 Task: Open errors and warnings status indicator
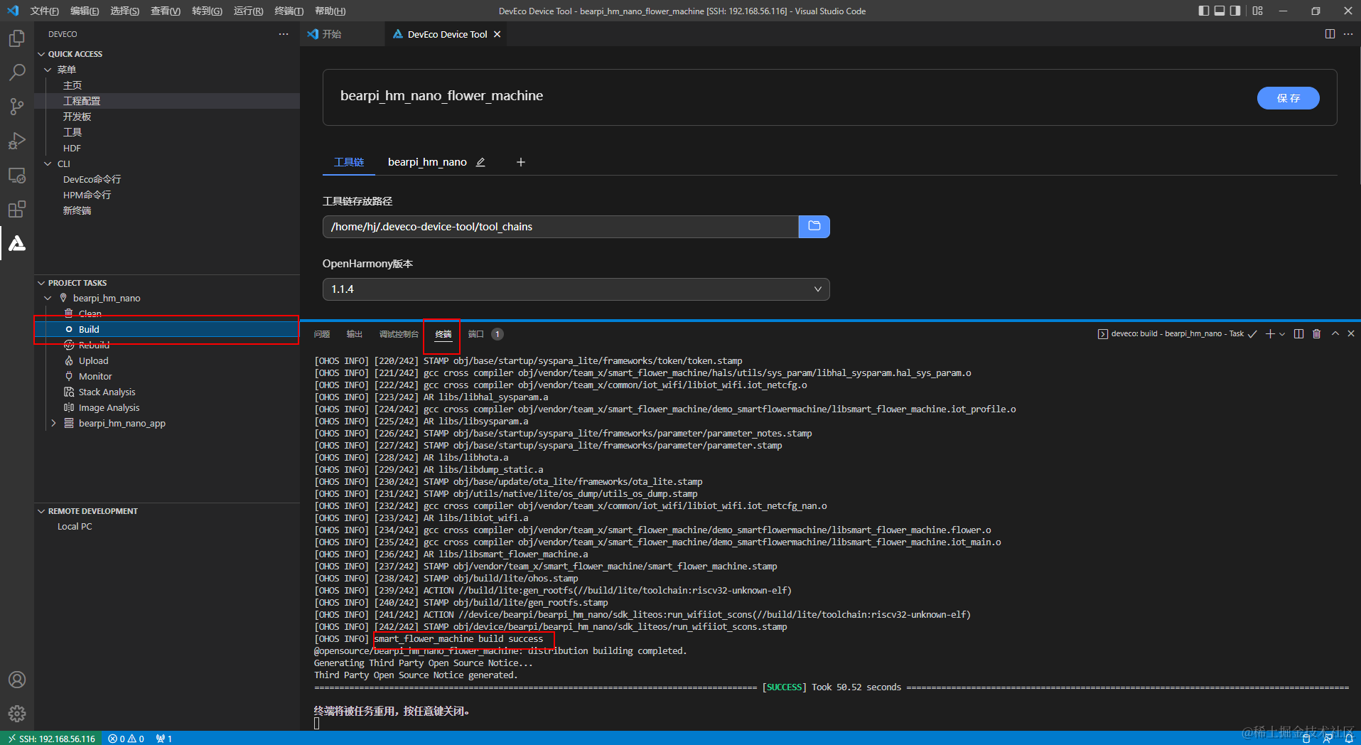(126, 739)
